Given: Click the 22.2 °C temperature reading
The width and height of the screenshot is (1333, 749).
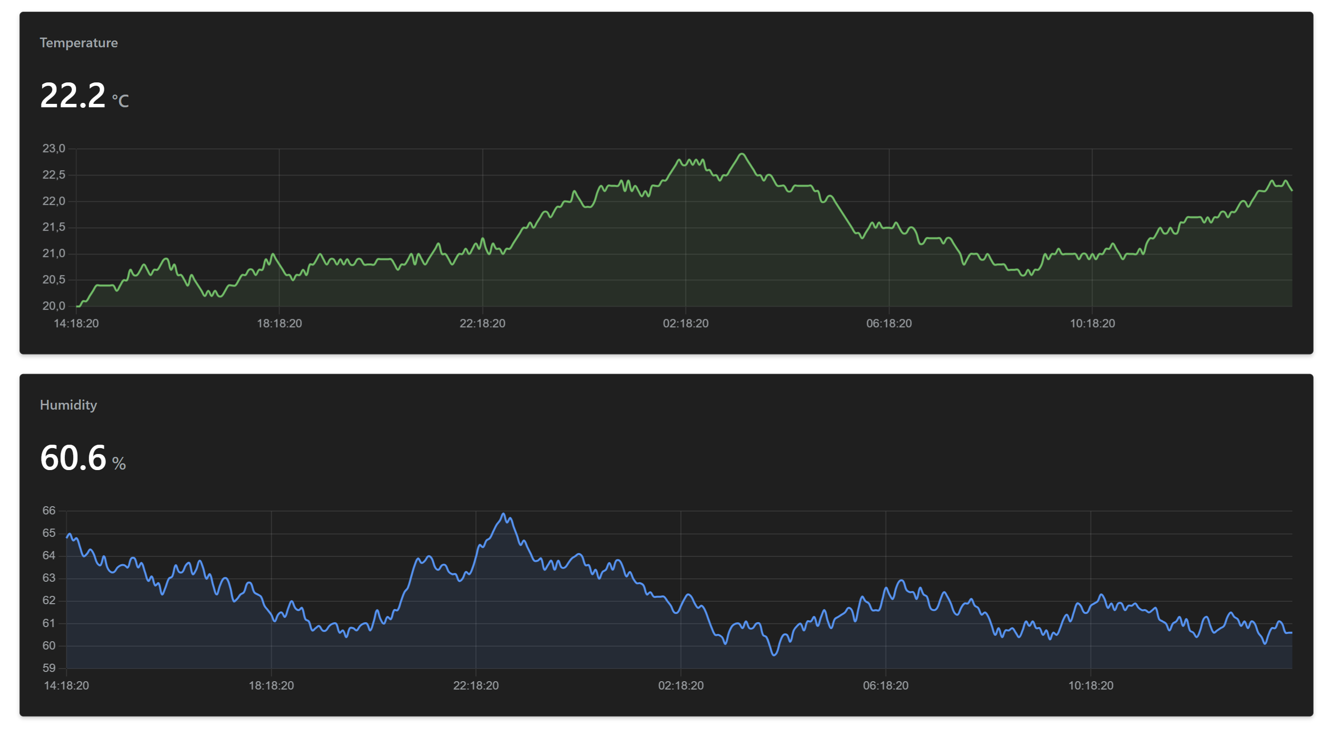Looking at the screenshot, I should coord(84,96).
